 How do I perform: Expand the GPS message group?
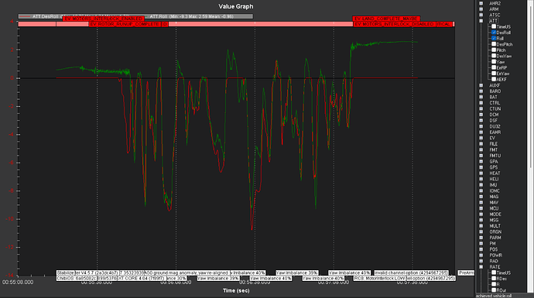click(481, 167)
